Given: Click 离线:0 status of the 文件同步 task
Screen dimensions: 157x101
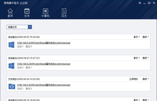Looking at the screenshot, I should coord(29,89).
